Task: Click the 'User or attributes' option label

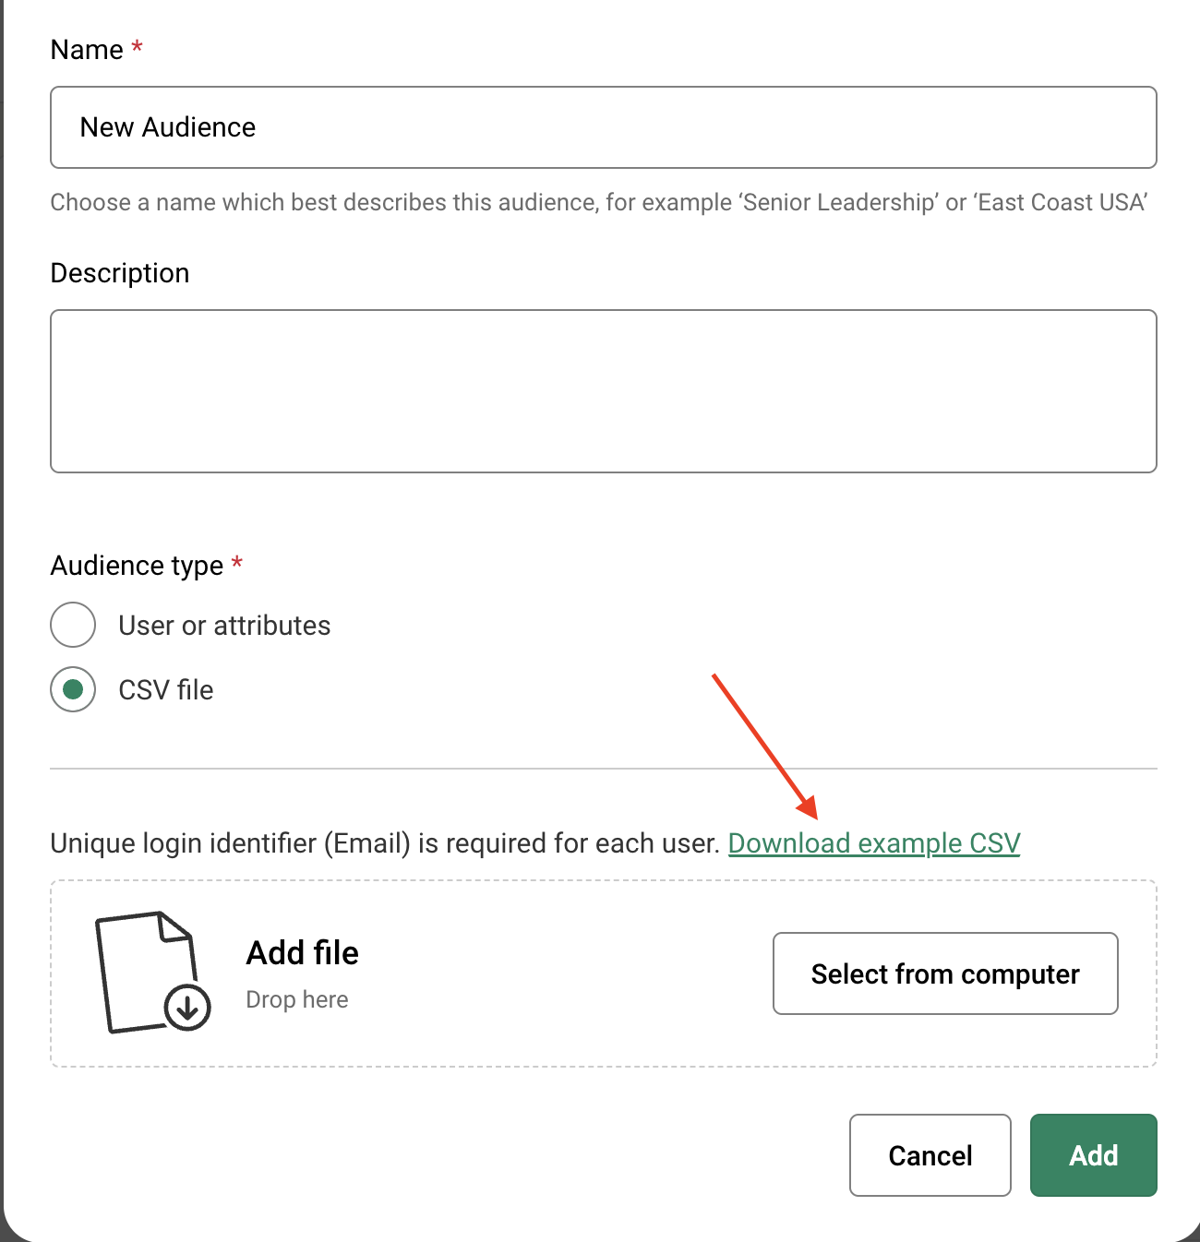Action: click(x=224, y=626)
